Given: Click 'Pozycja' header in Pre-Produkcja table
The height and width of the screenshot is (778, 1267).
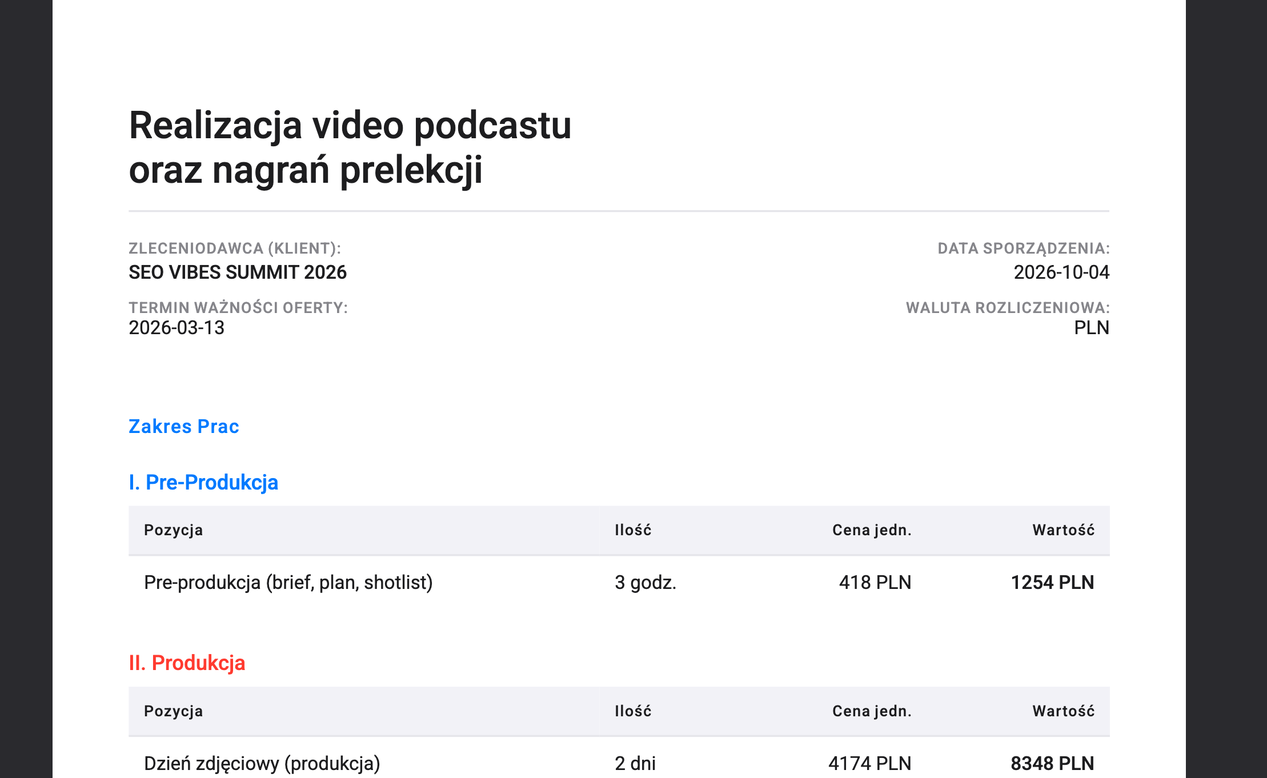Looking at the screenshot, I should (x=174, y=530).
